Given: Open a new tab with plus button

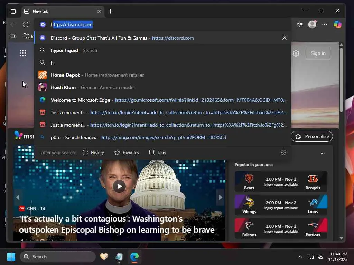Looking at the screenshot, I should 110,11.
